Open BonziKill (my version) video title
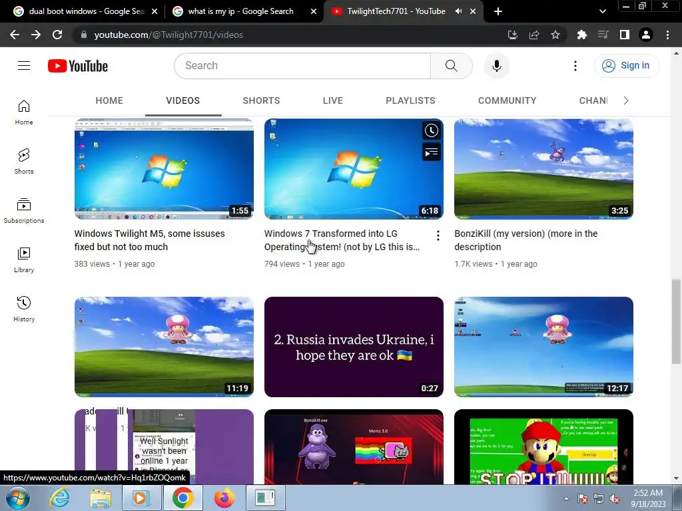The height and width of the screenshot is (511, 682). 526,240
